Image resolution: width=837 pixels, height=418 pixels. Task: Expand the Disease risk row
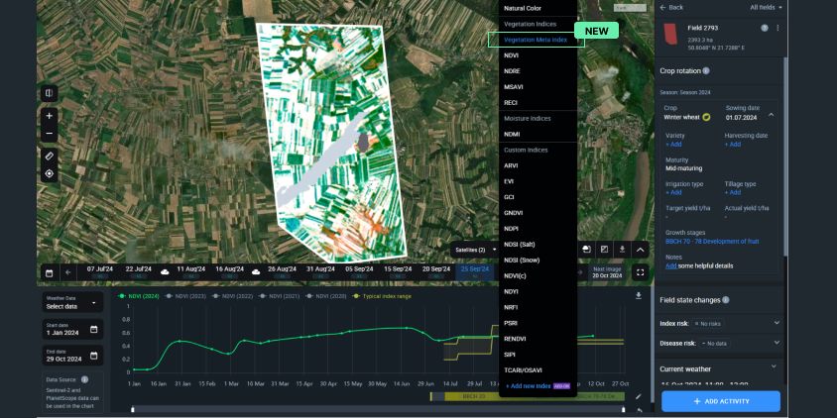pos(777,343)
